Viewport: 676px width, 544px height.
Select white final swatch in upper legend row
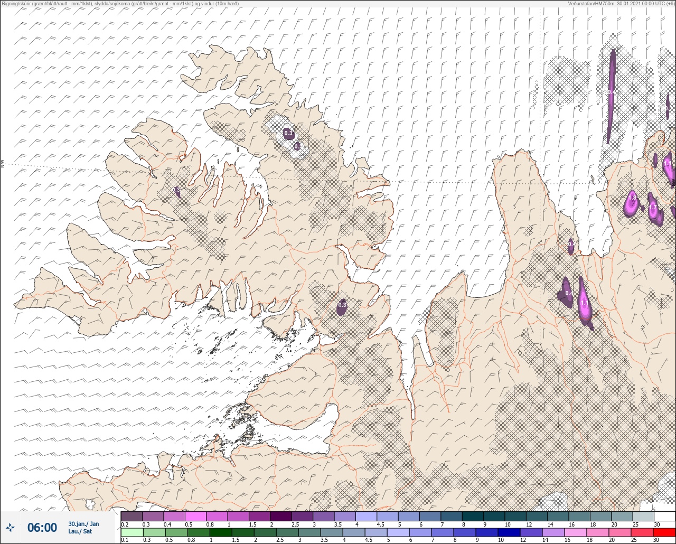pyautogui.click(x=664, y=516)
